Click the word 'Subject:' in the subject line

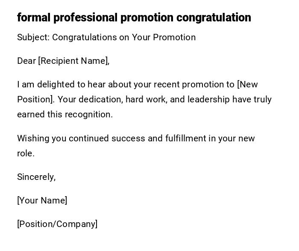[x=33, y=37]
